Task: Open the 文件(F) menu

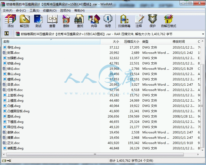Action: point(8,11)
